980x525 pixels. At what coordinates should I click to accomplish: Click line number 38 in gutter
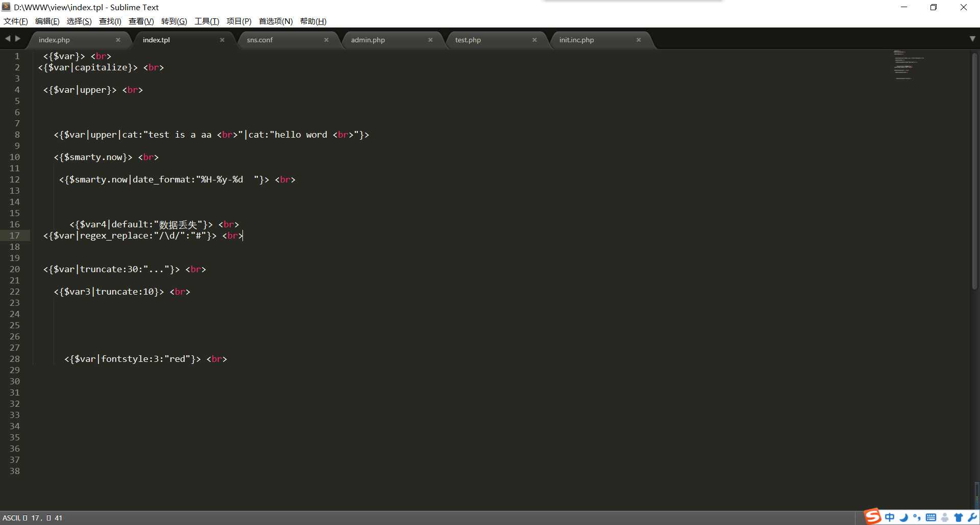[x=15, y=471]
